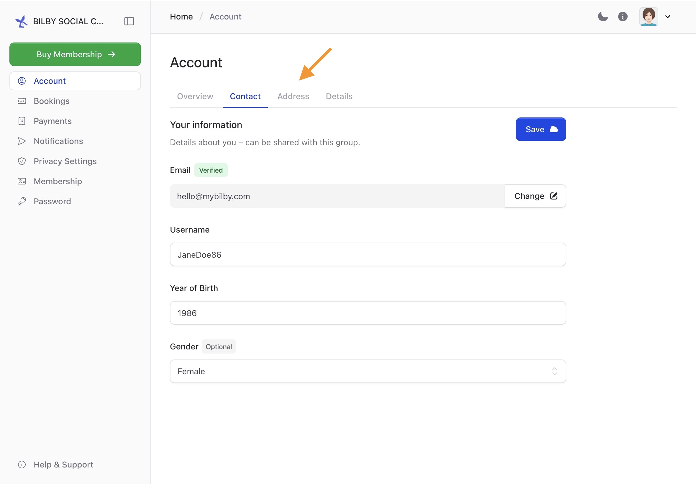Go to Payments in sidebar
696x484 pixels.
click(x=75, y=121)
